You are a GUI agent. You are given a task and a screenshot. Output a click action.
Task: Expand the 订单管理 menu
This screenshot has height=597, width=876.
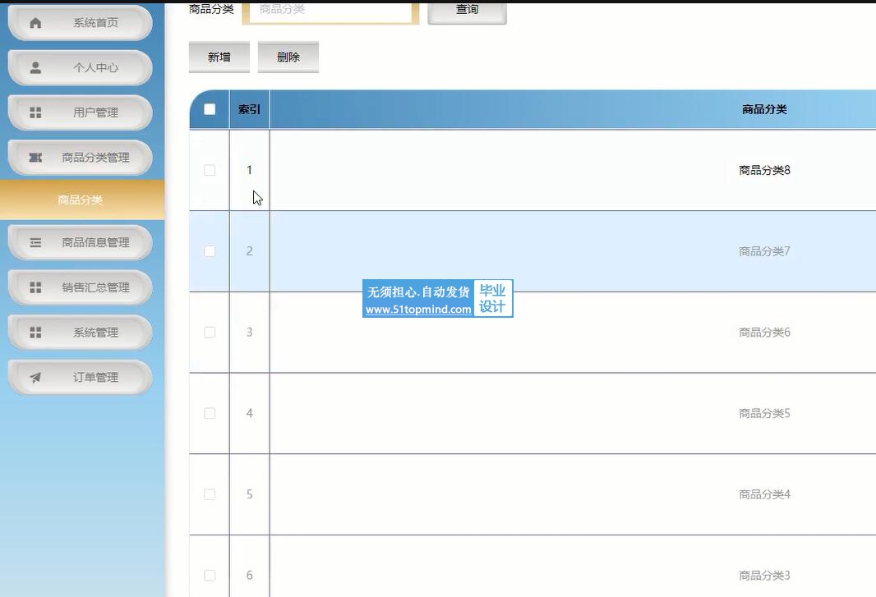80,378
